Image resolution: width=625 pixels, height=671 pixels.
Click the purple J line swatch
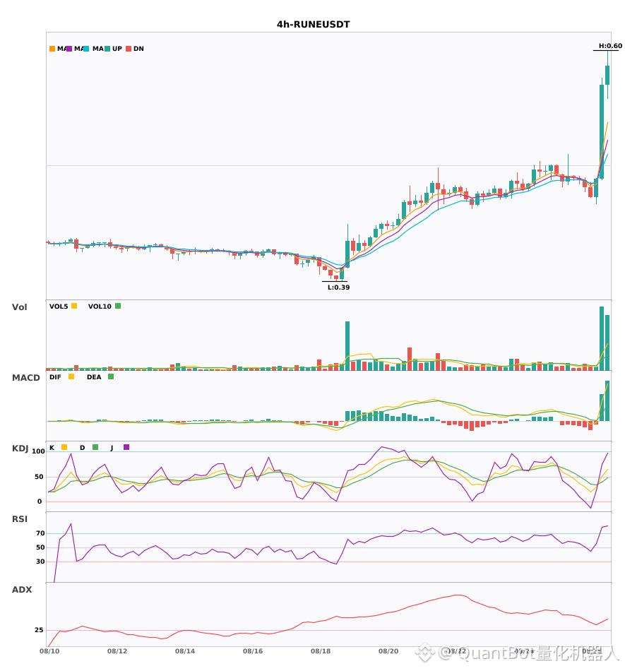click(126, 447)
